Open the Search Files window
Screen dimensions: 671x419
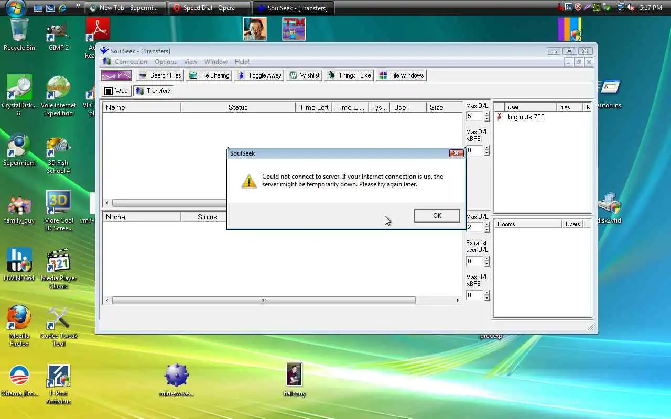(160, 75)
